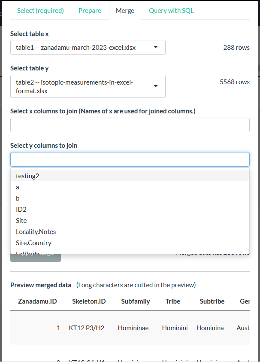Choose column option b for joining
The image size is (260, 362).
coord(18,198)
